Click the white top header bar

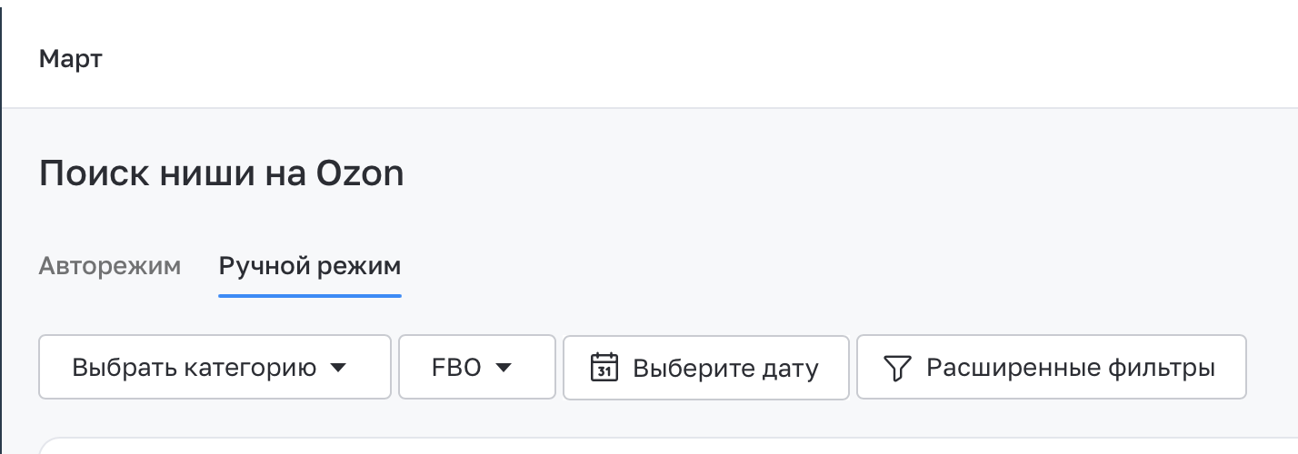pos(650,54)
